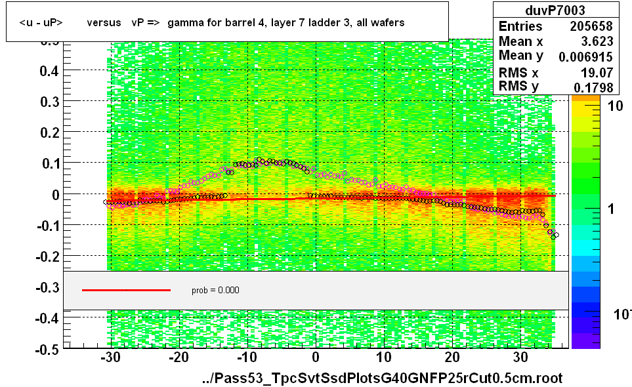Click the x-axis label 30
Image resolution: width=632 pixels, height=387 pixels.
point(520,357)
